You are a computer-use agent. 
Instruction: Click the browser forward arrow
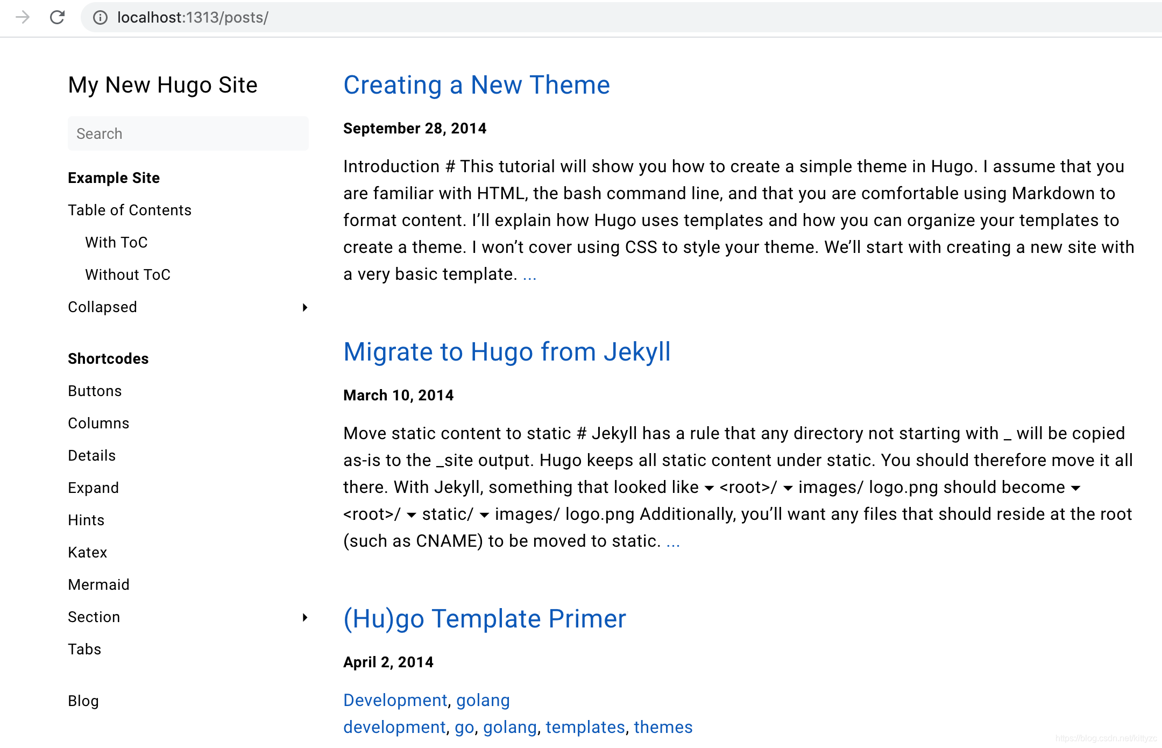coord(23,17)
